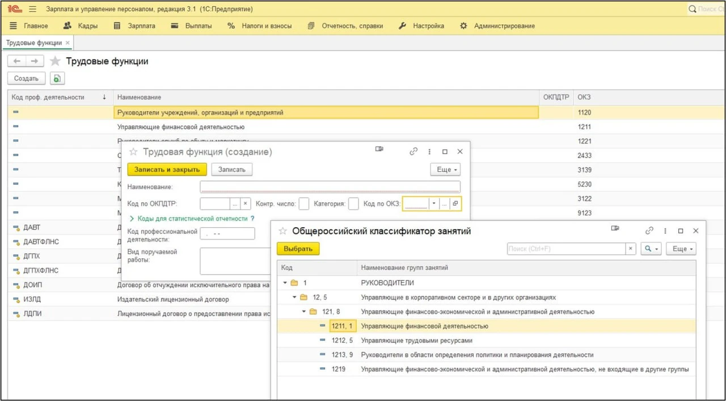
Task: Select Издательский лицензионный договор row
Action: point(173,299)
